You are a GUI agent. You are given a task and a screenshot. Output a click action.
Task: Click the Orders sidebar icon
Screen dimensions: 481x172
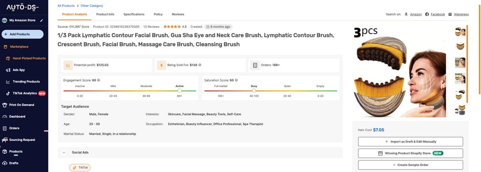point(5,128)
